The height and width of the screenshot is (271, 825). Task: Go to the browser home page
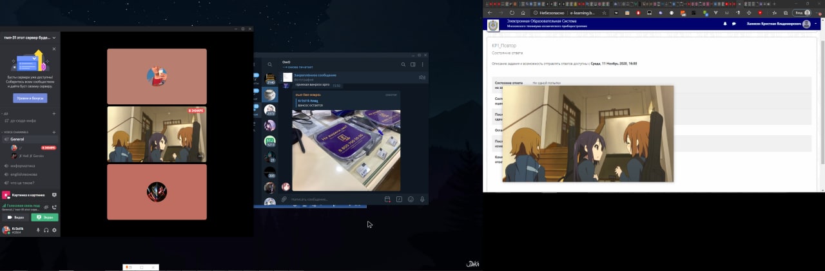click(x=523, y=12)
